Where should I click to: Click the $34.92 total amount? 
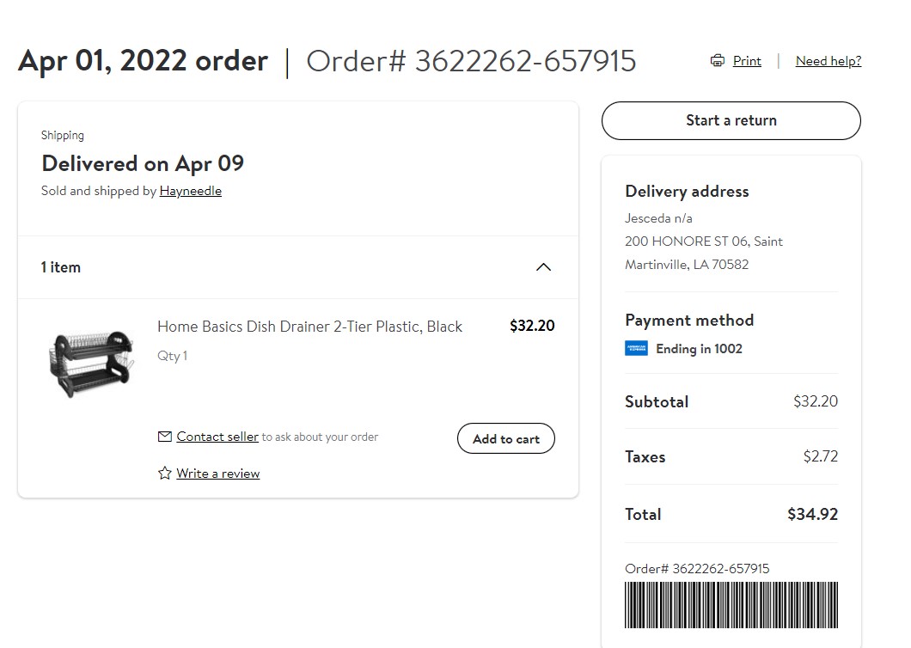point(812,514)
